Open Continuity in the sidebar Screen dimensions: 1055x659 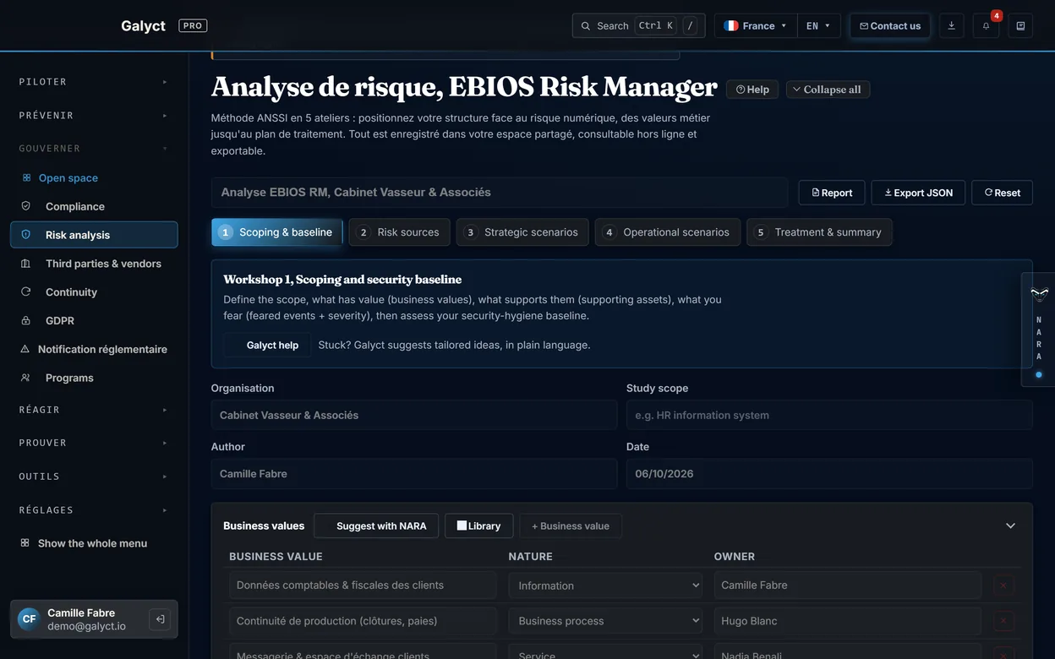point(94,292)
